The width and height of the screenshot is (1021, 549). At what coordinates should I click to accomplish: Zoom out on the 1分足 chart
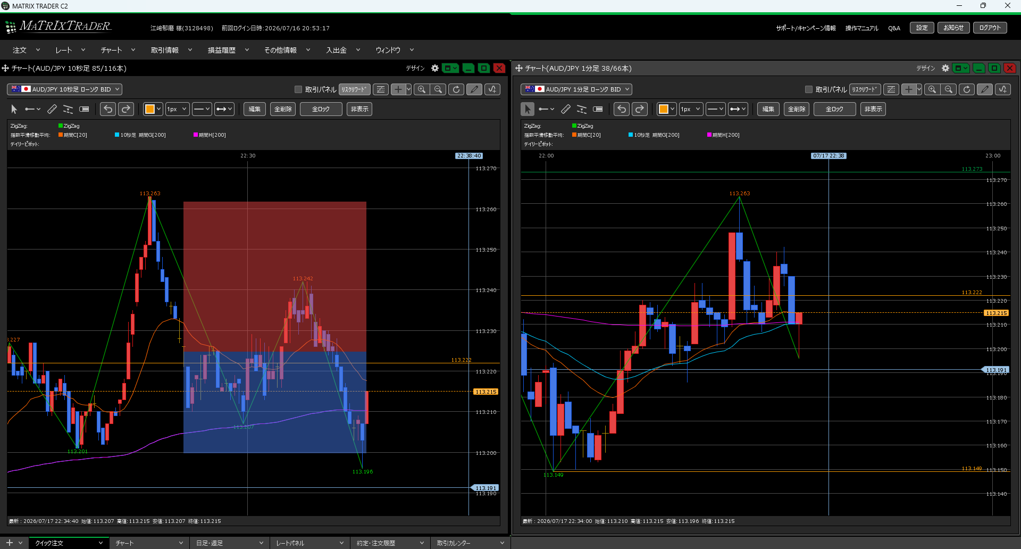click(949, 89)
